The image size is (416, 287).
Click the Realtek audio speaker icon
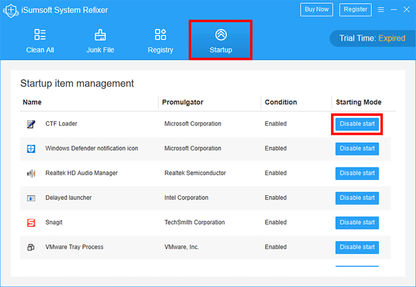31,174
